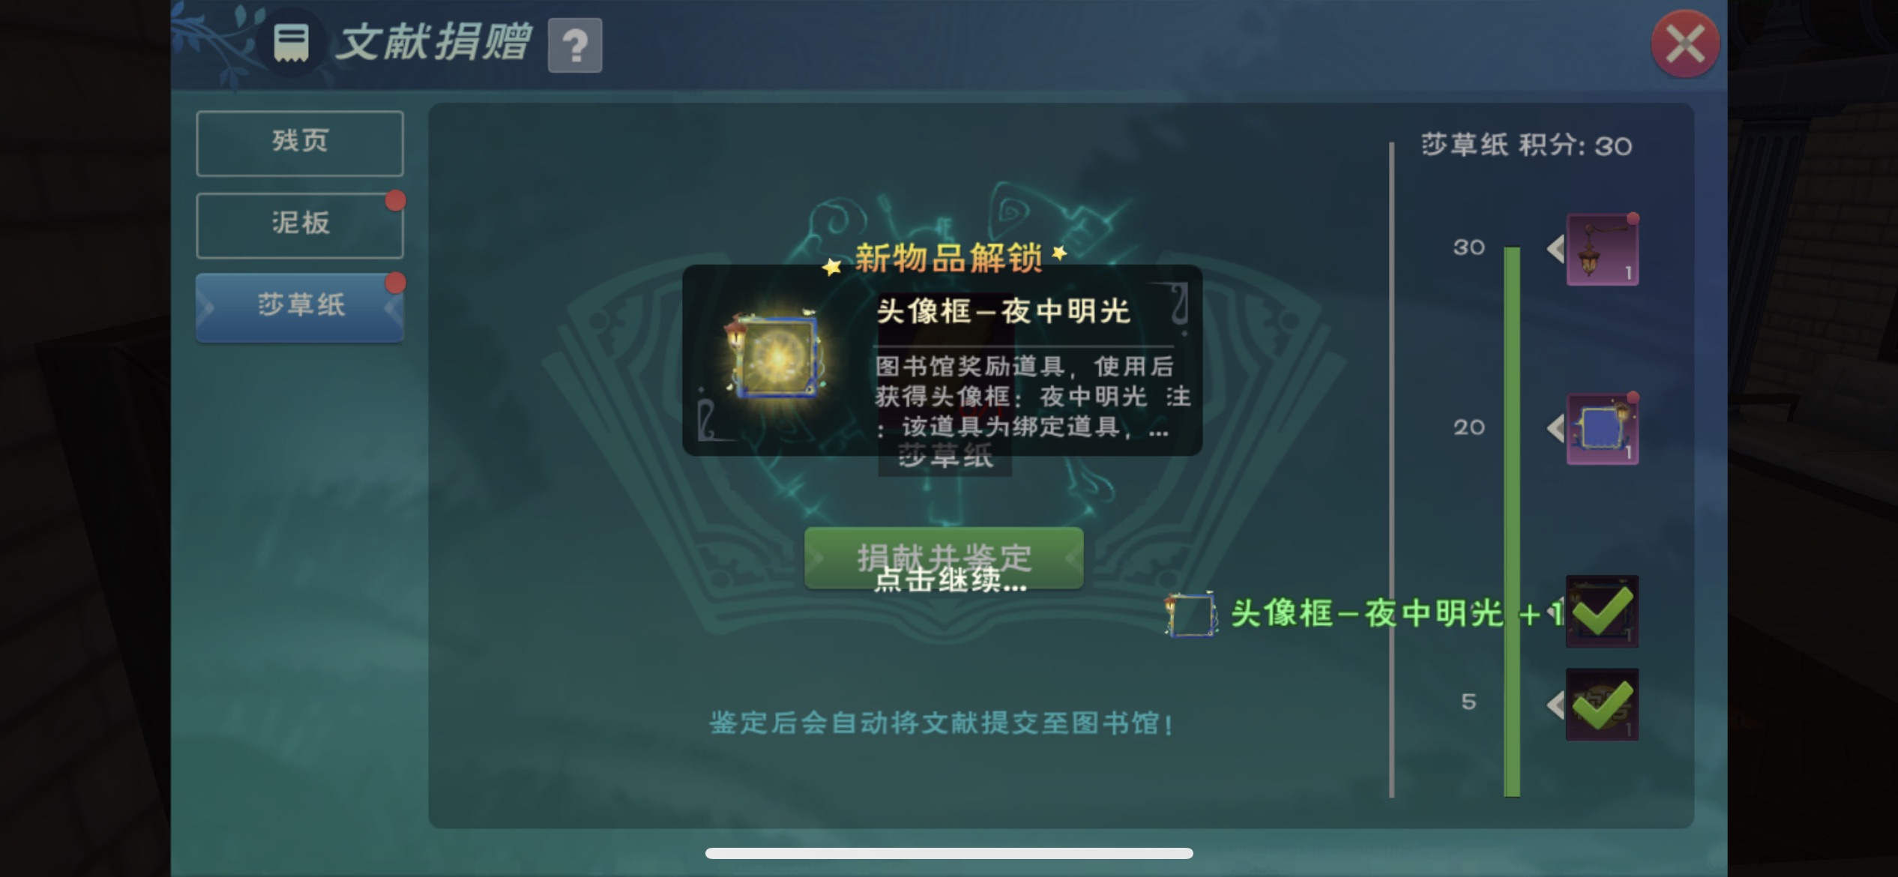Select the 莎草纸 tab

point(300,307)
